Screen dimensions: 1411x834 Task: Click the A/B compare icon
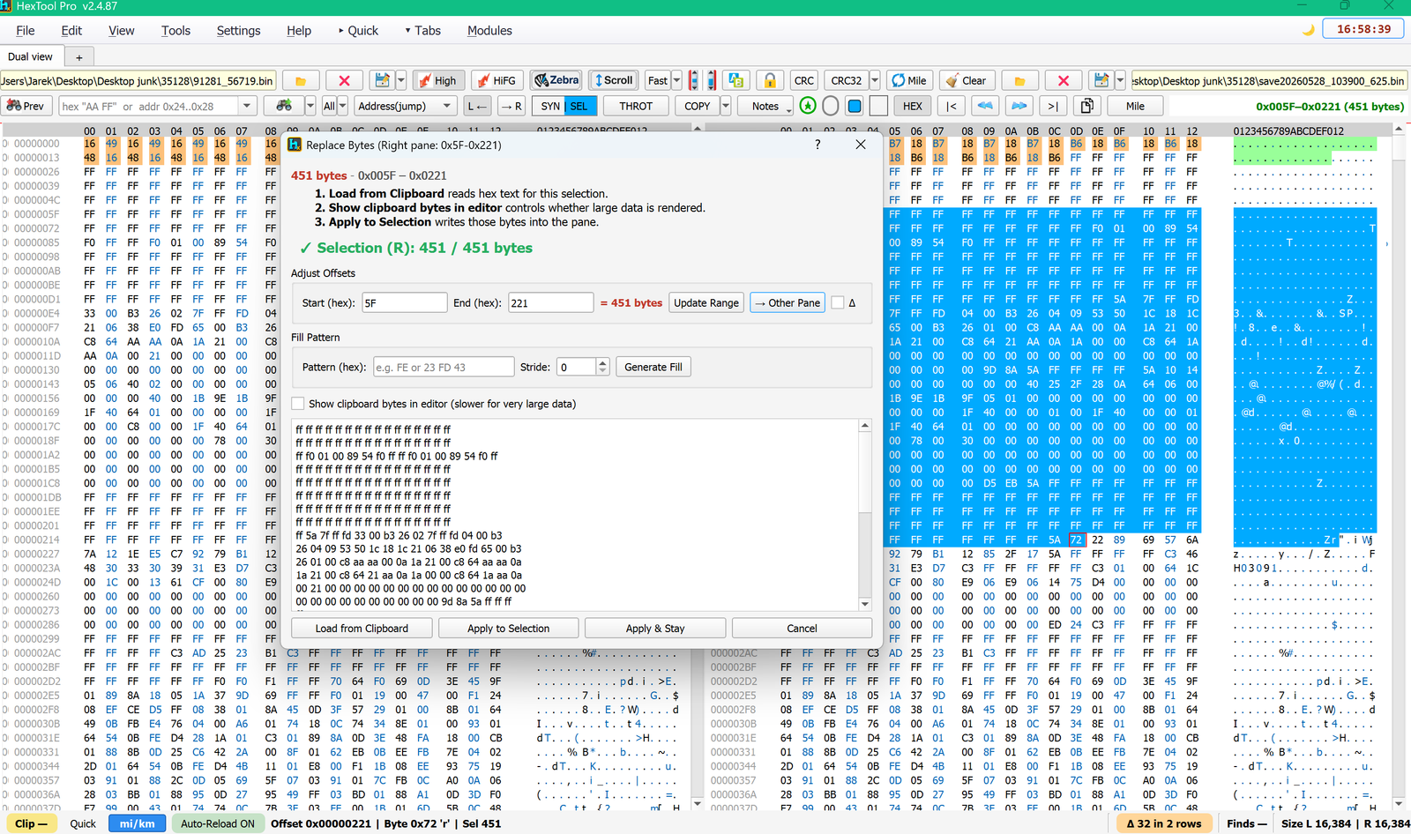736,80
